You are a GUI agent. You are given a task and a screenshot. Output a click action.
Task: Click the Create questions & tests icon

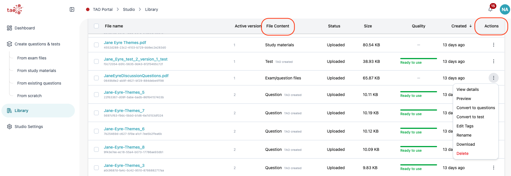coord(9,44)
